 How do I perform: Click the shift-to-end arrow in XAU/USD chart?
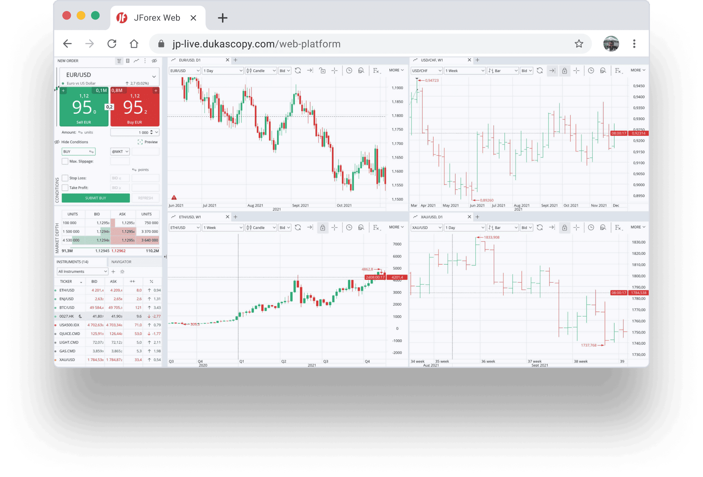coord(552,227)
